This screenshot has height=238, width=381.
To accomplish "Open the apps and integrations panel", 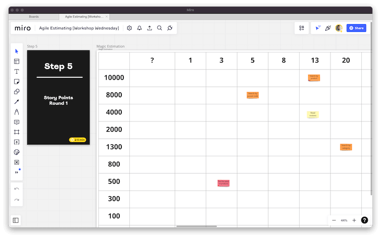I will tap(302, 28).
